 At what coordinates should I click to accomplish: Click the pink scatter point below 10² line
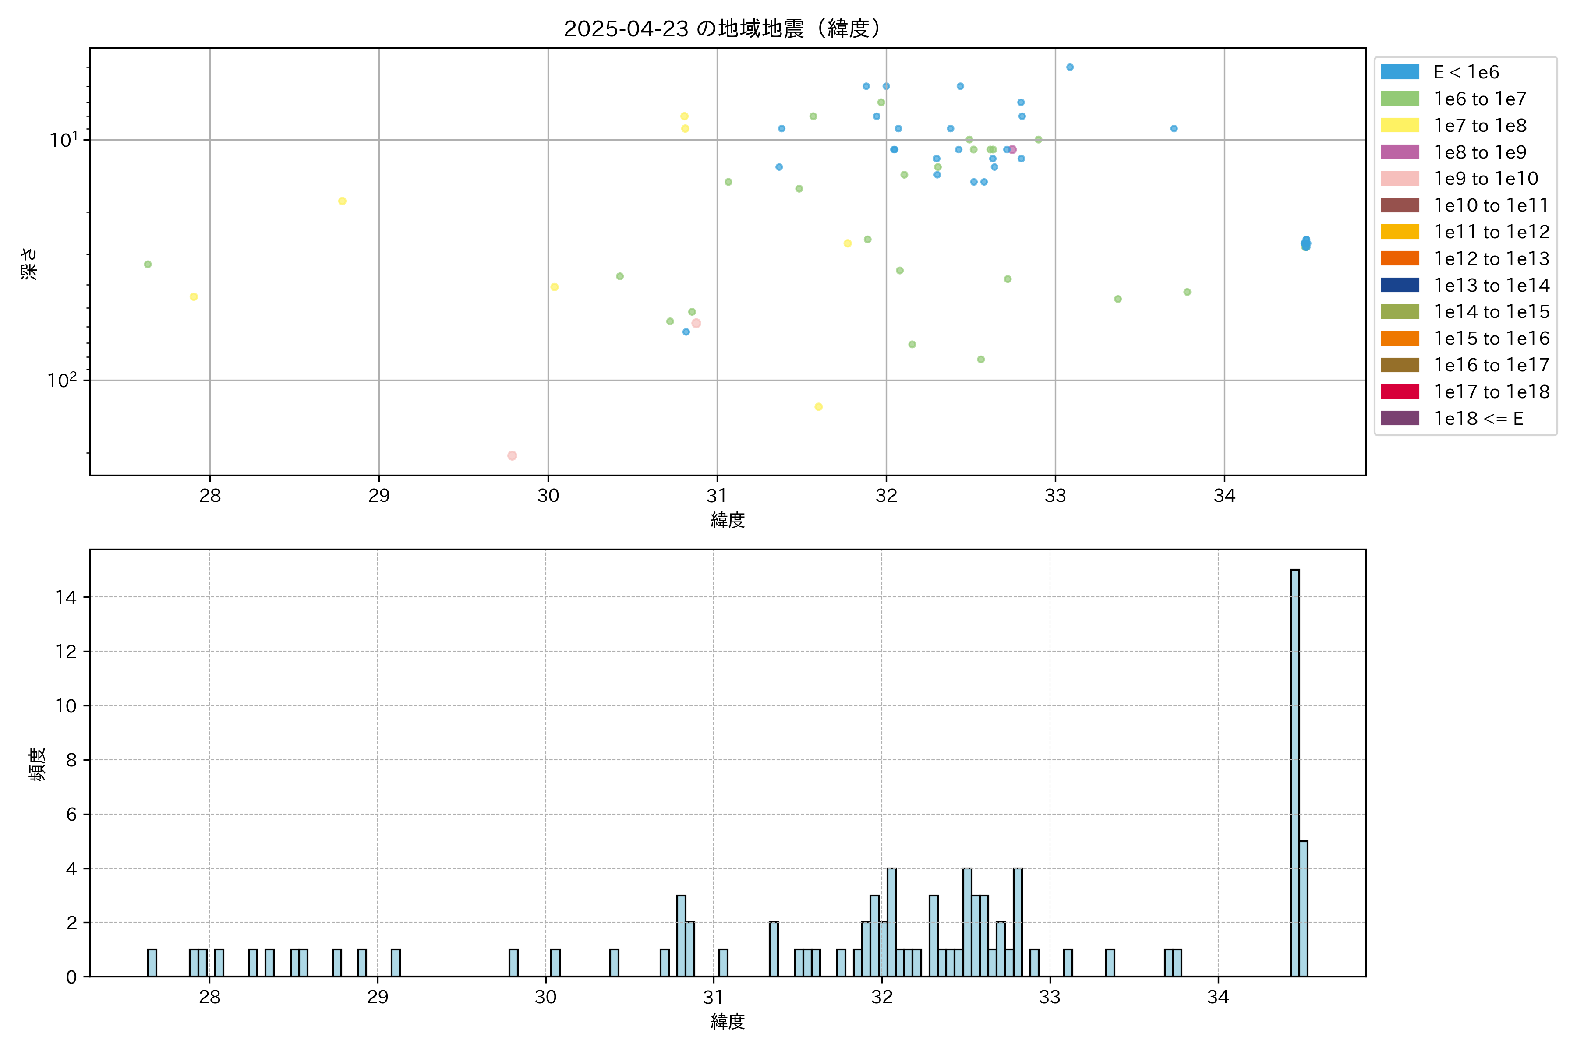(x=512, y=456)
